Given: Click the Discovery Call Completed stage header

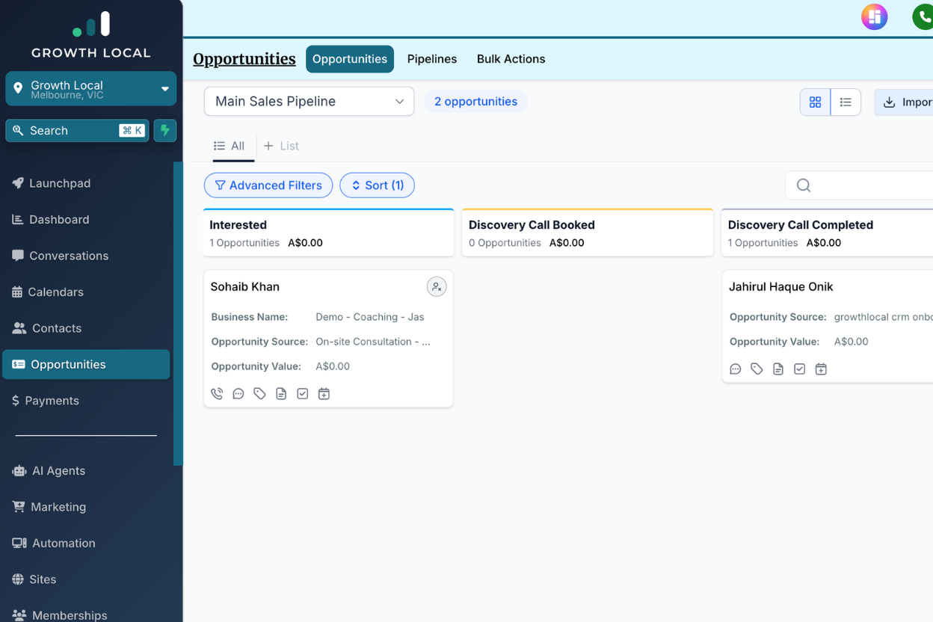Looking at the screenshot, I should click(828, 233).
